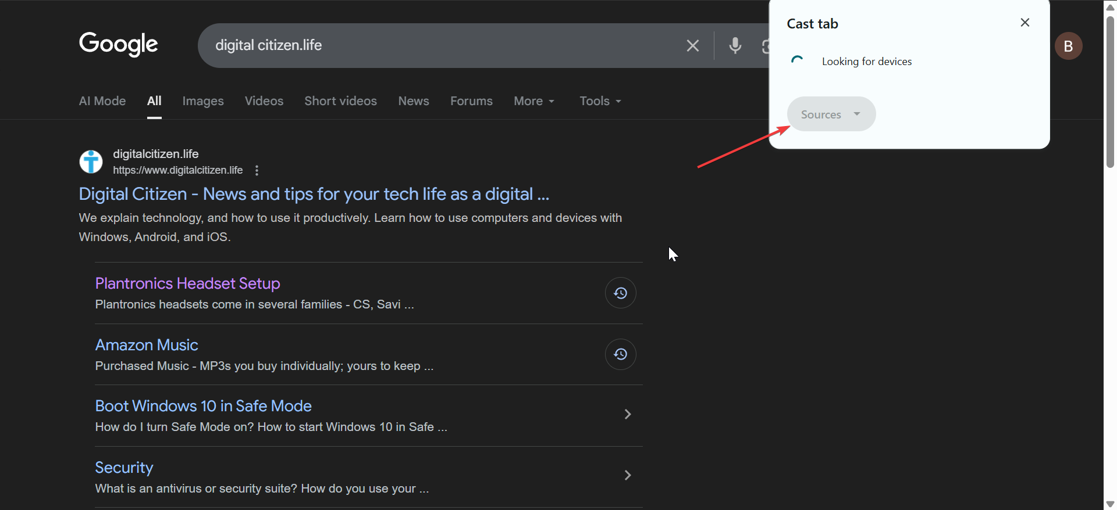
Task: Open the Digital Citizen main result link
Action: pos(314,194)
